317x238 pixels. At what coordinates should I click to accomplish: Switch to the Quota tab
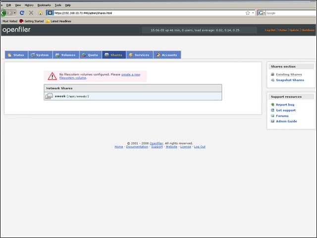pyautogui.click(x=91, y=55)
